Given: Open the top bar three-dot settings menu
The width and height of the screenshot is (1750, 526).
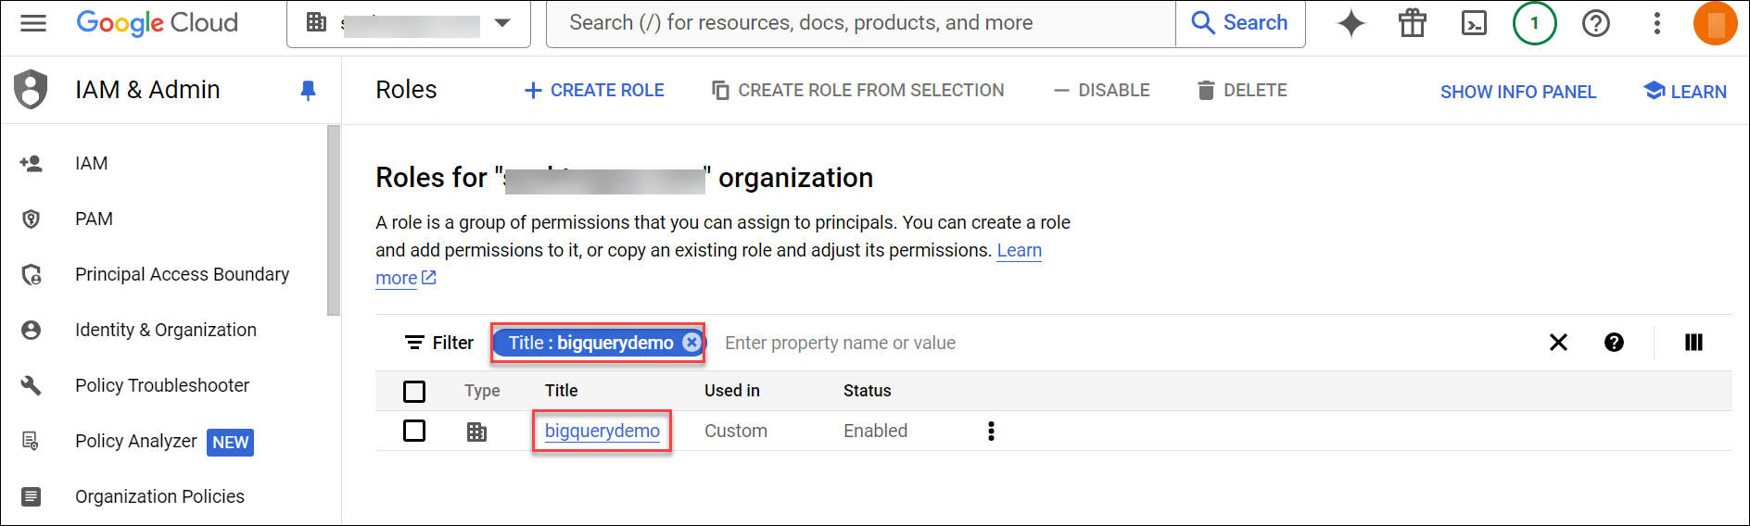Looking at the screenshot, I should tap(1657, 23).
